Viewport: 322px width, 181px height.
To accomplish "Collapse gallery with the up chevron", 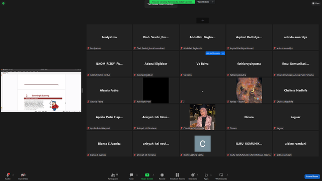I will coord(202,20).
